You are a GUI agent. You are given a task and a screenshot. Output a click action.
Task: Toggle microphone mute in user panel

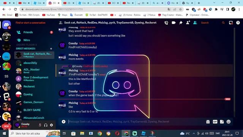(40, 125)
